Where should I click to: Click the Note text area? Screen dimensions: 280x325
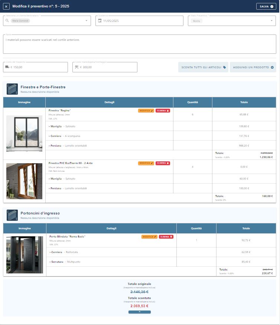coord(140,44)
